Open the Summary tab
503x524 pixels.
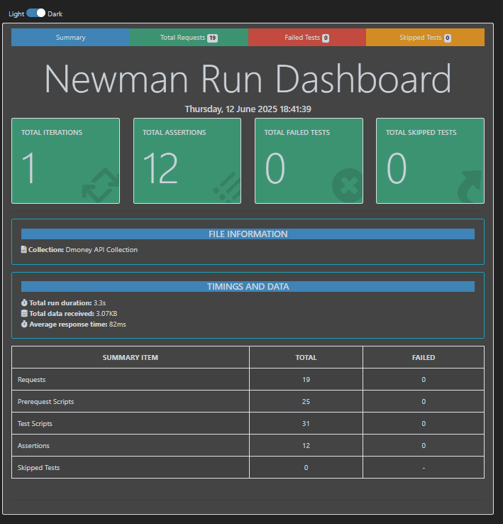tap(70, 38)
